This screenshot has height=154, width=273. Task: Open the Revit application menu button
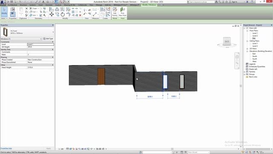point(3,3)
